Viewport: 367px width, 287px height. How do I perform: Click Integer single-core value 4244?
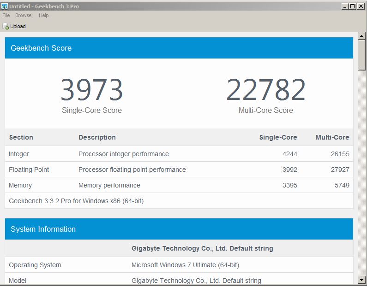pyautogui.click(x=290, y=154)
